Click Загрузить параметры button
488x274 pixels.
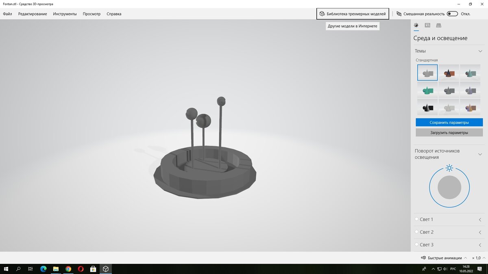pos(449,133)
